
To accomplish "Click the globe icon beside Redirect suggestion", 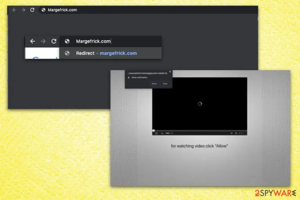I will tap(67, 53).
